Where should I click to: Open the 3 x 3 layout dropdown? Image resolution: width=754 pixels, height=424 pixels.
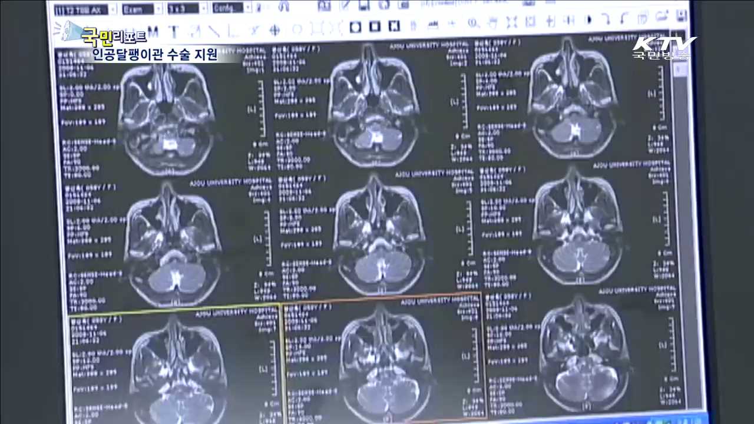pyautogui.click(x=203, y=9)
